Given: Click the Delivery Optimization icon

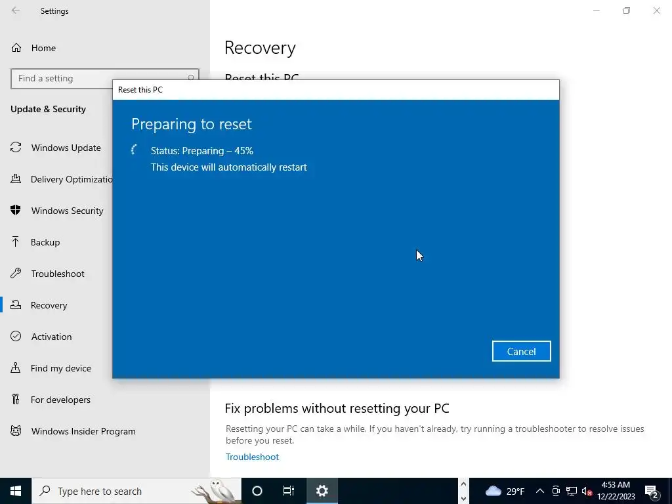Looking at the screenshot, I should coord(16,178).
